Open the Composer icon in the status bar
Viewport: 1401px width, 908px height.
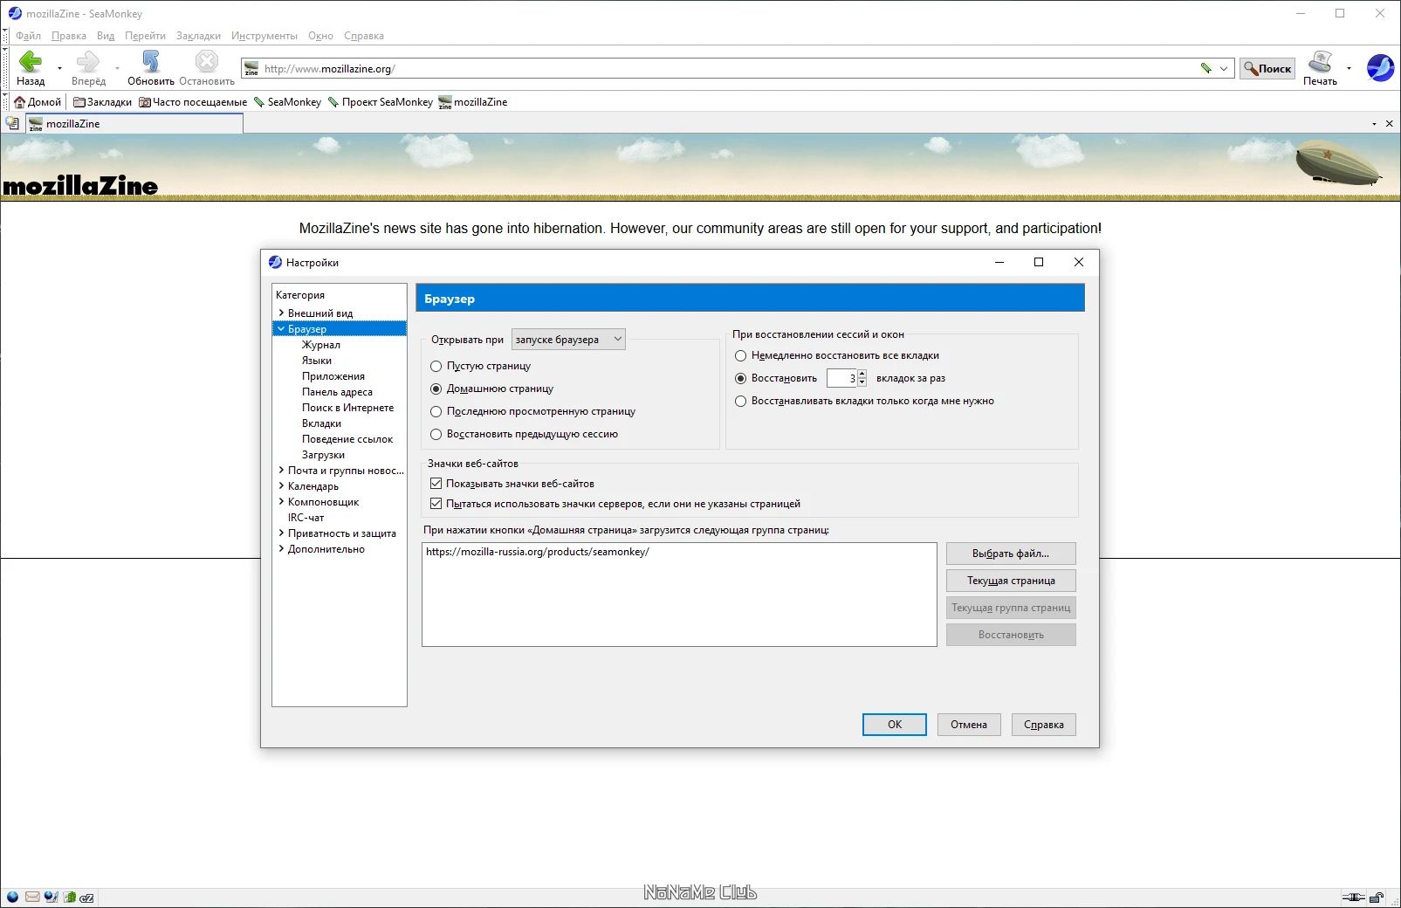[x=51, y=897]
